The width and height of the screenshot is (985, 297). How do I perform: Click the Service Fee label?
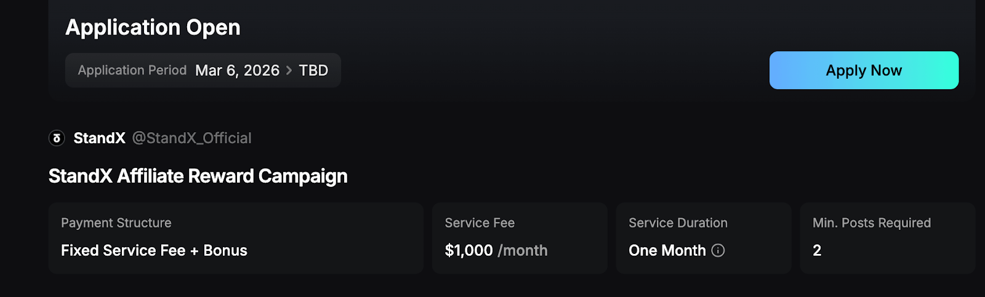point(479,223)
